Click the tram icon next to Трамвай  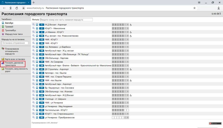(x=3, y=27)
